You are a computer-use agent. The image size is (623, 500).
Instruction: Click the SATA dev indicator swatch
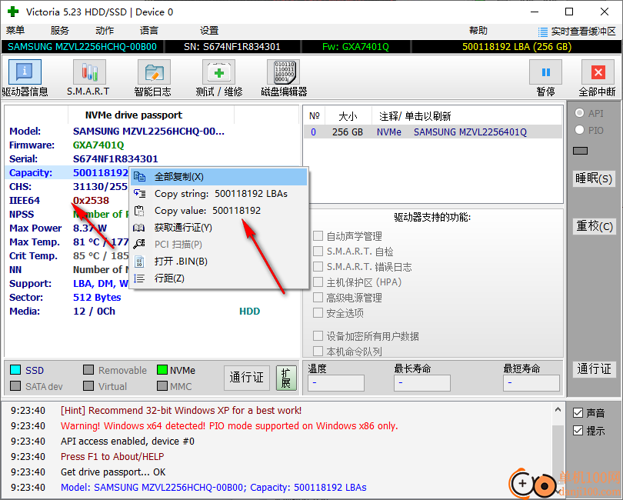[x=15, y=386]
